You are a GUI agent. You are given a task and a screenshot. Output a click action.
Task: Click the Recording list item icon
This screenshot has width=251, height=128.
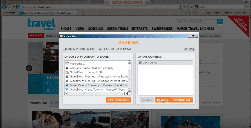click(67, 63)
